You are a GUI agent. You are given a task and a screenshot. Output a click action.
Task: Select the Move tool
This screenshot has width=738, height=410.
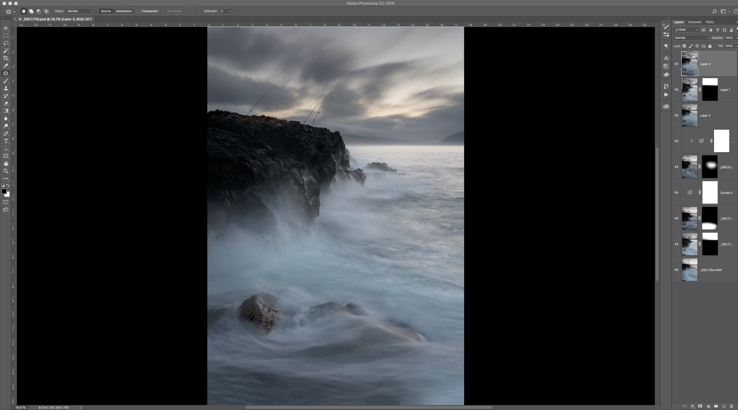6,28
